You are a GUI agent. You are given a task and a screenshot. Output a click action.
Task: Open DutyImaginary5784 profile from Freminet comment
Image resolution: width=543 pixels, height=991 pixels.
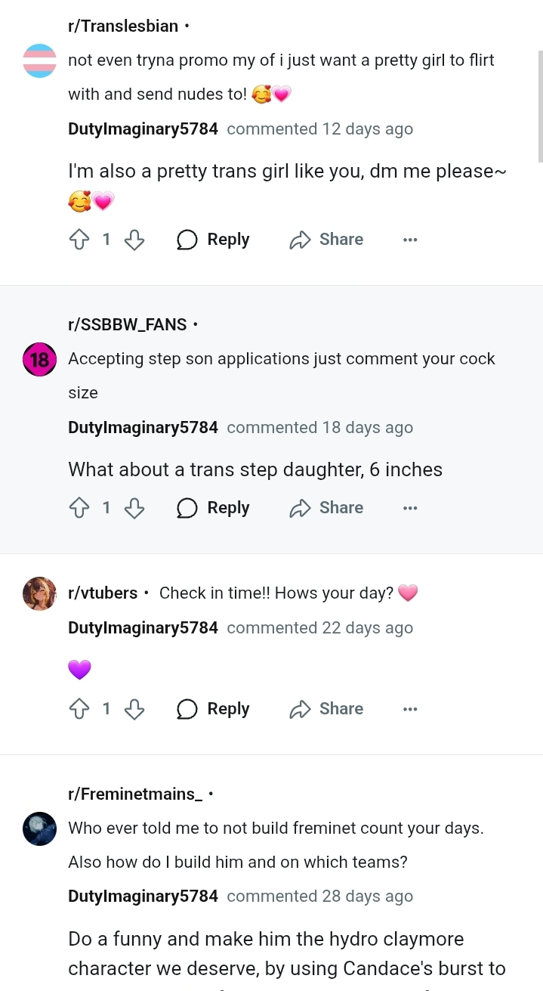pos(143,897)
